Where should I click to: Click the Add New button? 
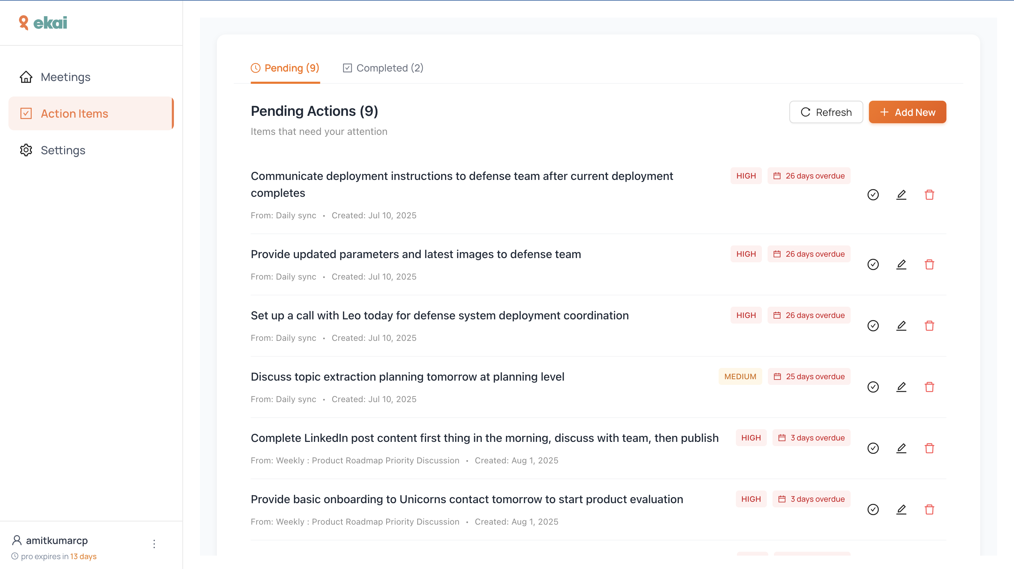pyautogui.click(x=907, y=112)
